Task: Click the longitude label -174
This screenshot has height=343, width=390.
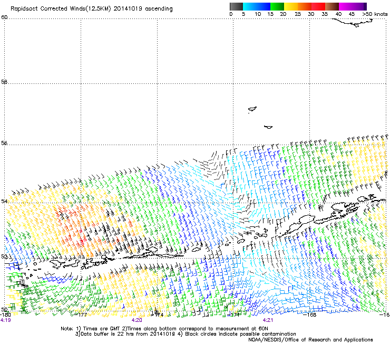Action: coord(158,315)
